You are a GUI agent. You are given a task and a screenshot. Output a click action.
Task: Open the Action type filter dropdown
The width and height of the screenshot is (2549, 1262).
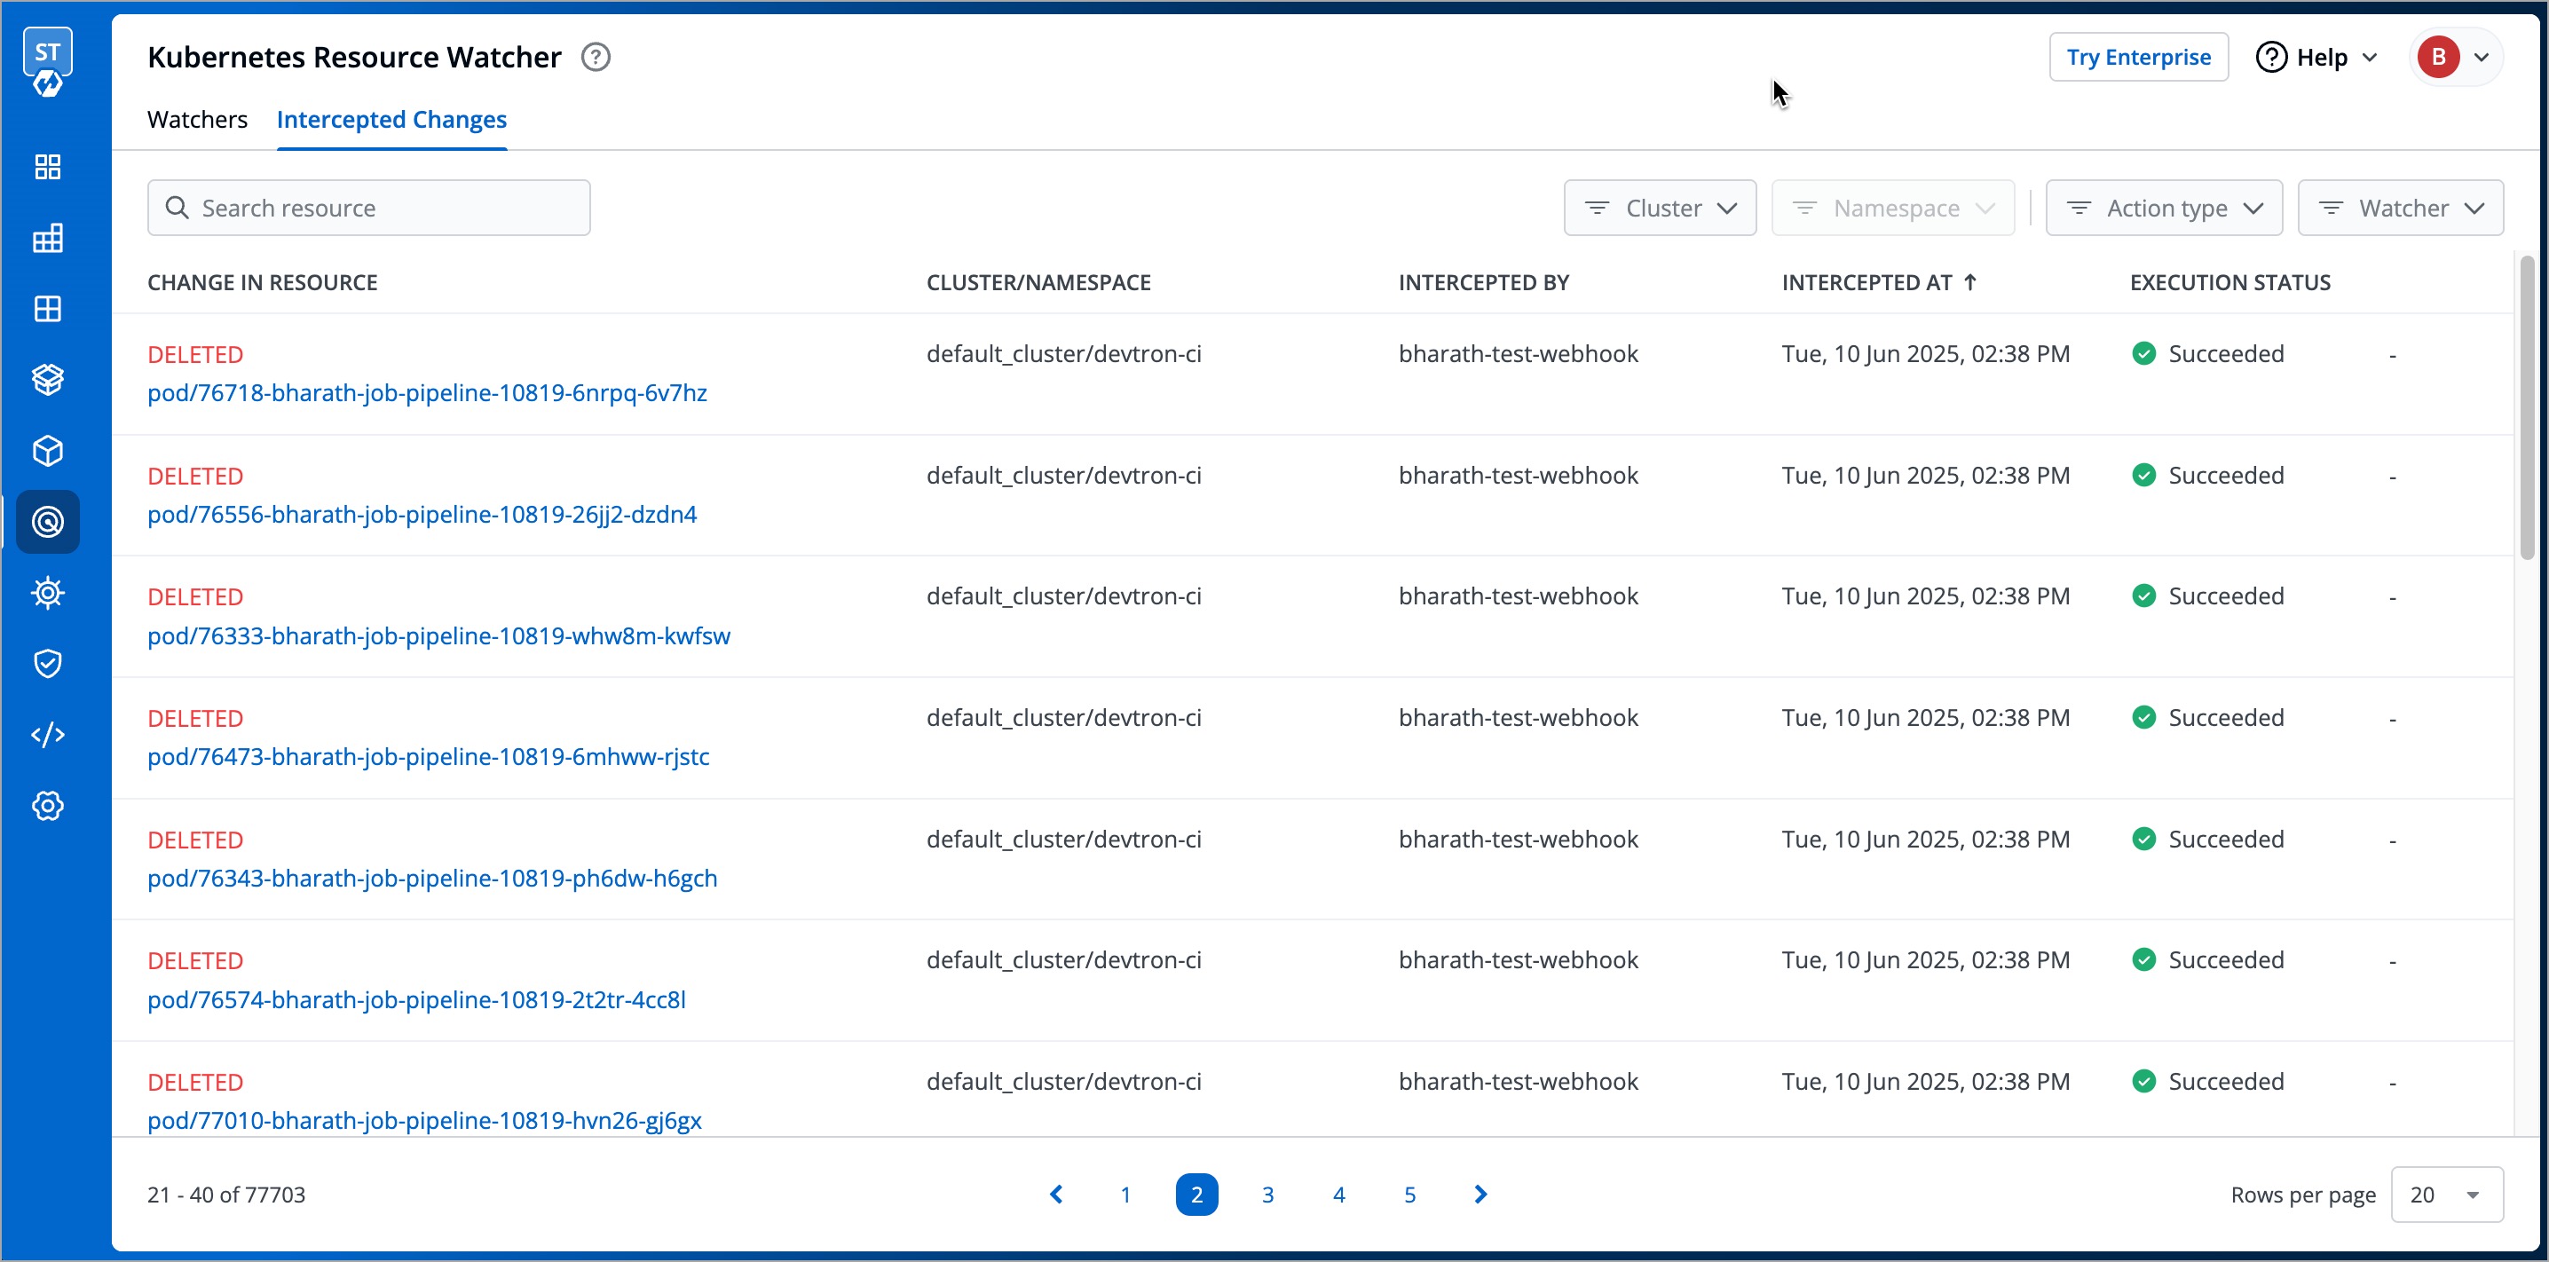click(x=2163, y=208)
